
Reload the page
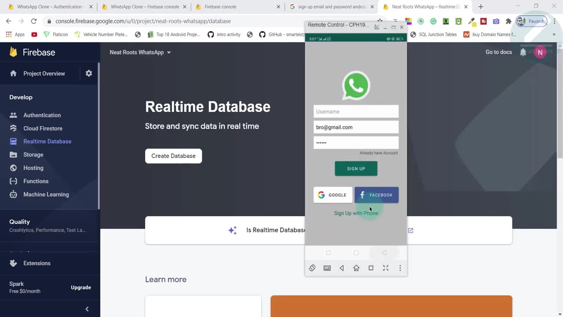point(34,21)
